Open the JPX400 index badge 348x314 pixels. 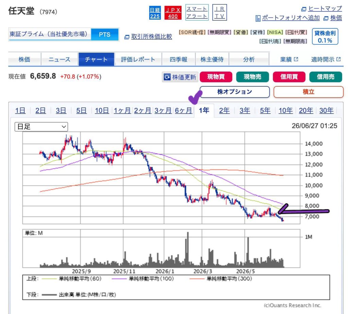[x=173, y=13]
